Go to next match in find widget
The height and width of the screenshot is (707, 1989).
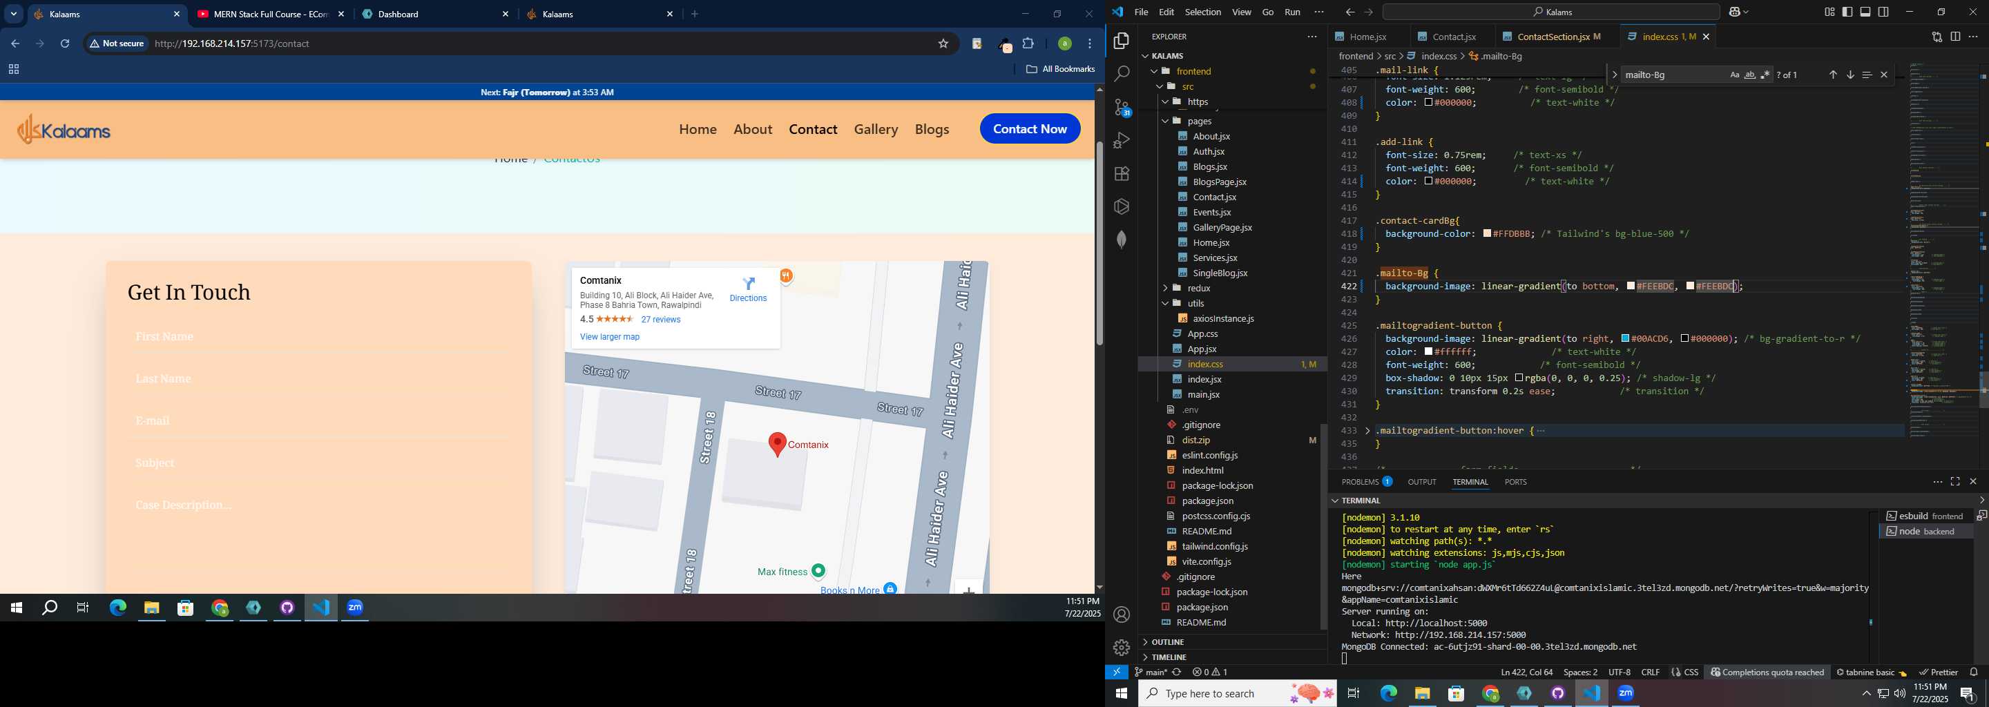tap(1850, 75)
